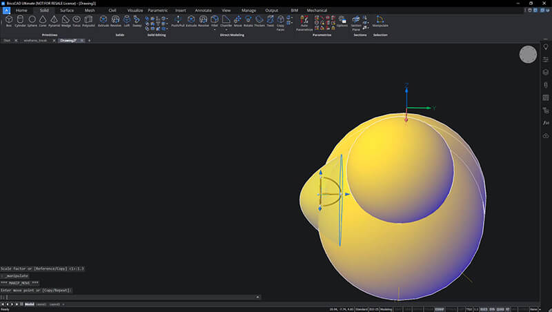Add a new drawing tab with plus

(x=89, y=41)
